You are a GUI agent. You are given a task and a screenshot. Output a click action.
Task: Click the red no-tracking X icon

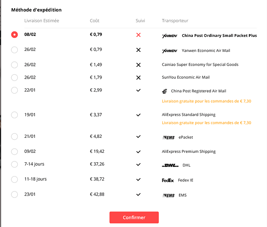point(138,35)
